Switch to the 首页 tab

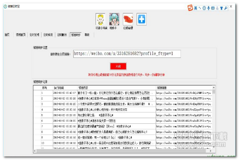coord(7,35)
